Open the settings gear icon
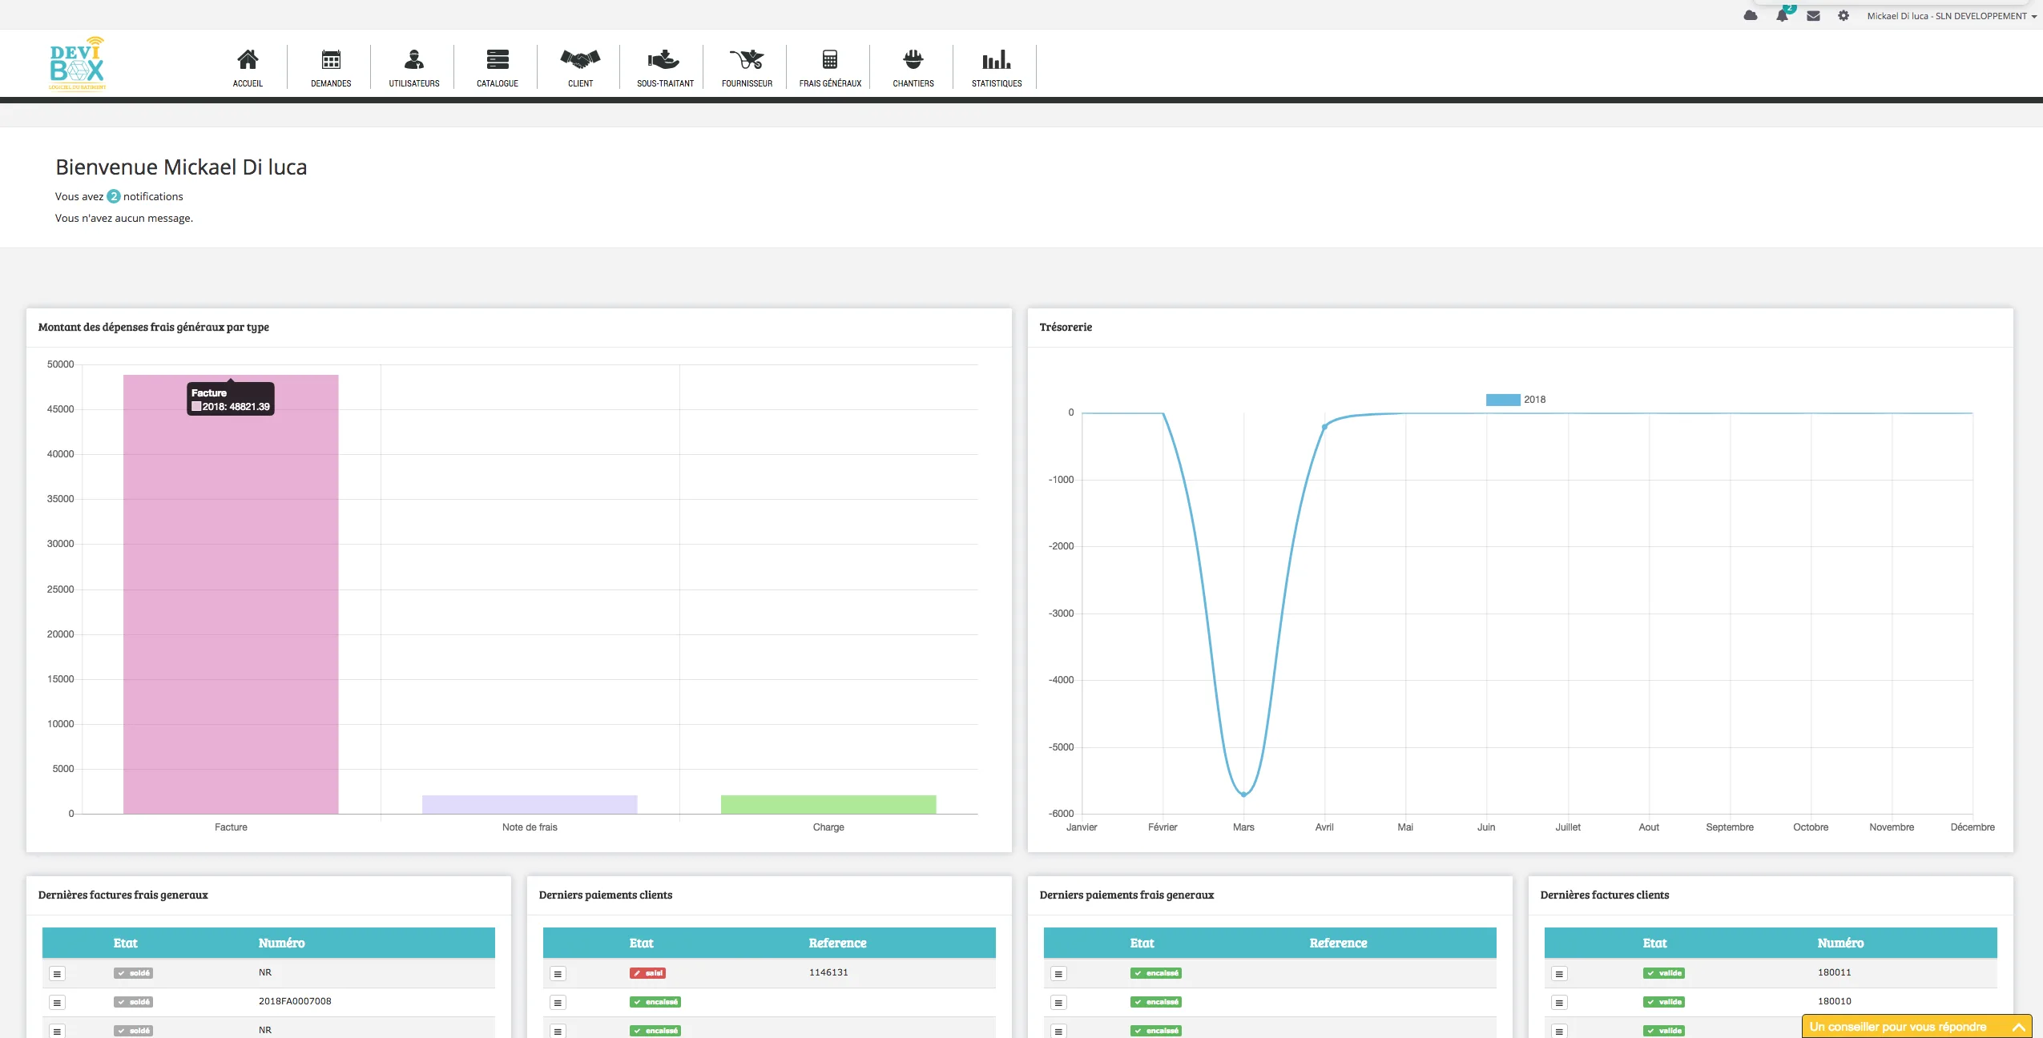2043x1038 pixels. click(1844, 16)
